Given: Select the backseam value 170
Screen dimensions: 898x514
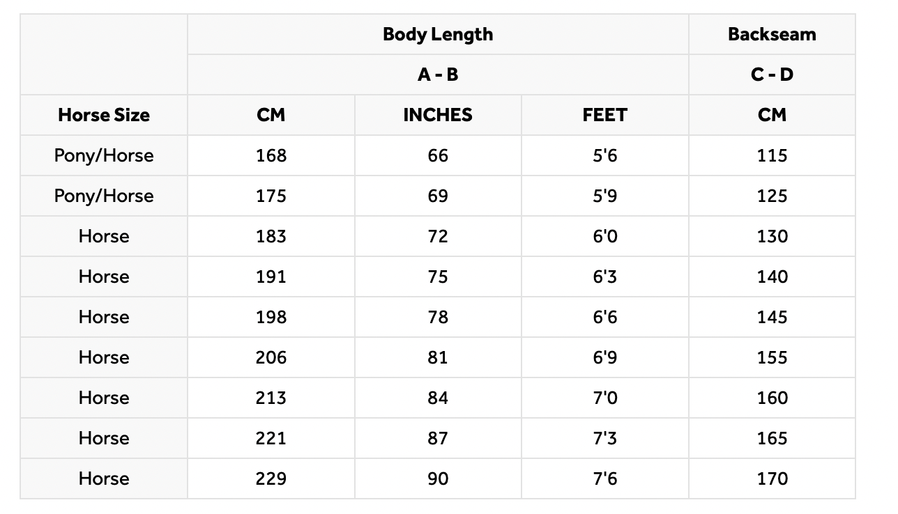Looking at the screenshot, I should point(772,478).
